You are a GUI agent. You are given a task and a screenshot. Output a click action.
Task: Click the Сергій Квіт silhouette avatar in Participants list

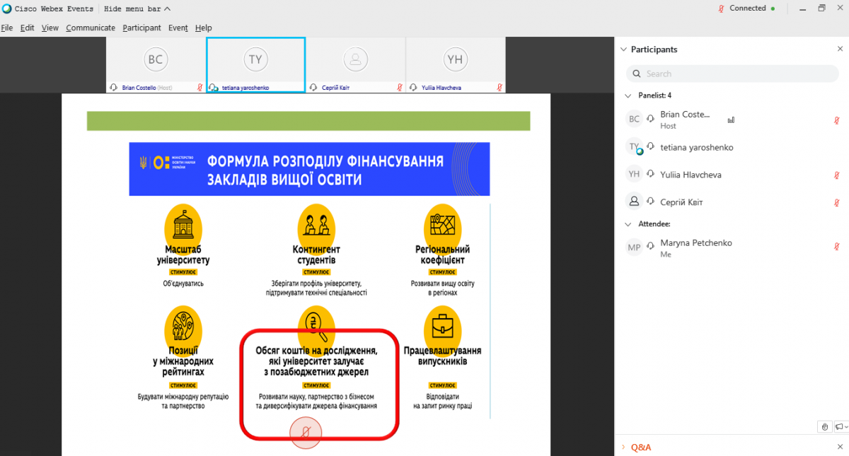(x=635, y=202)
